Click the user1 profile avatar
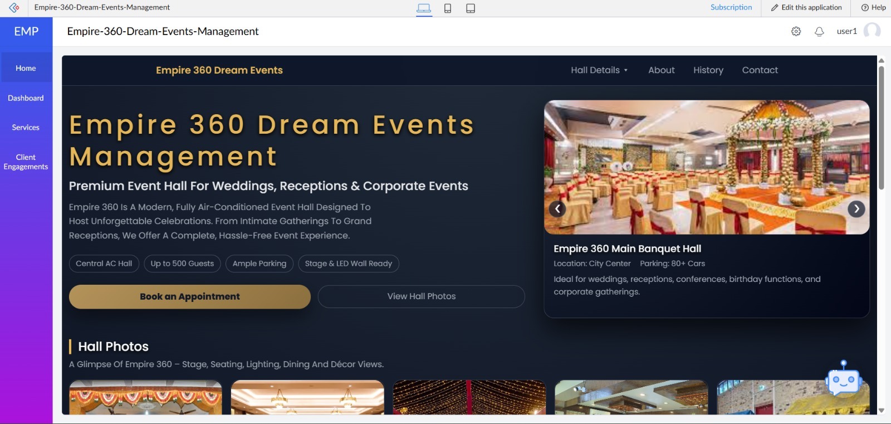This screenshot has height=424, width=891. (x=872, y=31)
